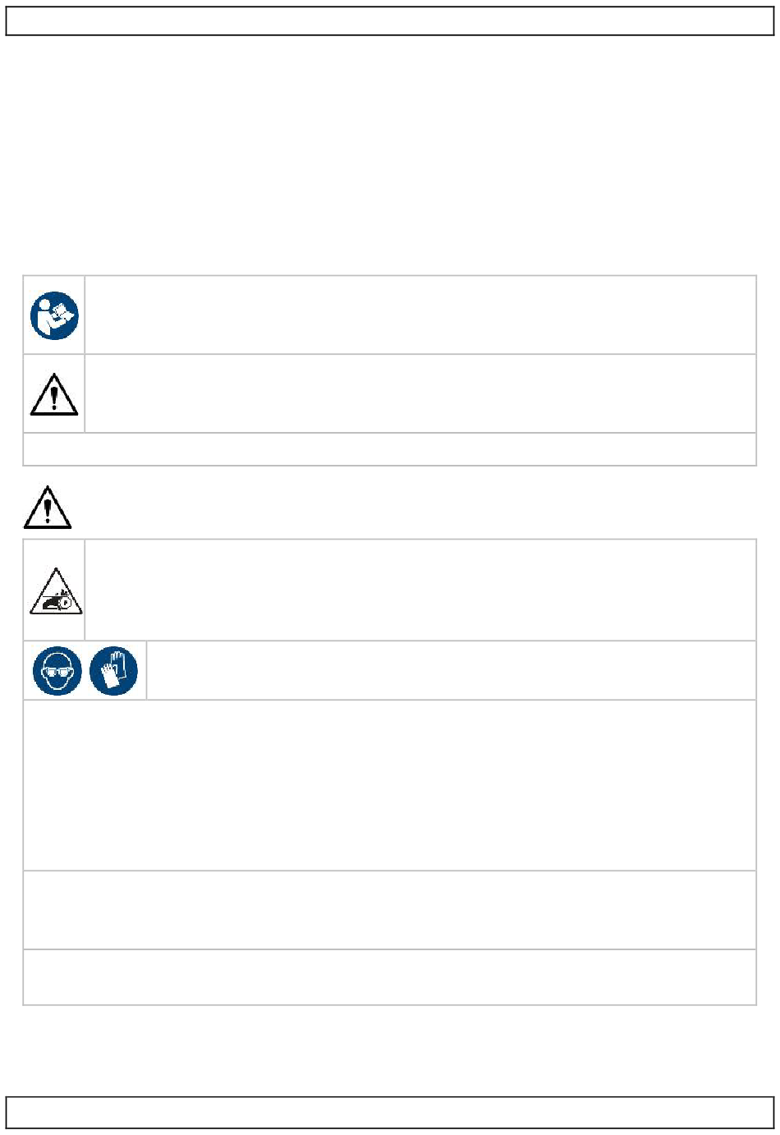Click blank space right of the standalone warning triangle

coord(415,507)
